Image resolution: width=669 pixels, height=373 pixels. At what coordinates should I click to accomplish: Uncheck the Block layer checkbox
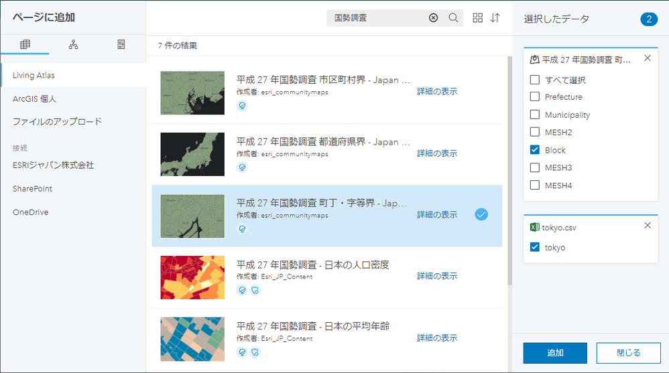point(535,149)
